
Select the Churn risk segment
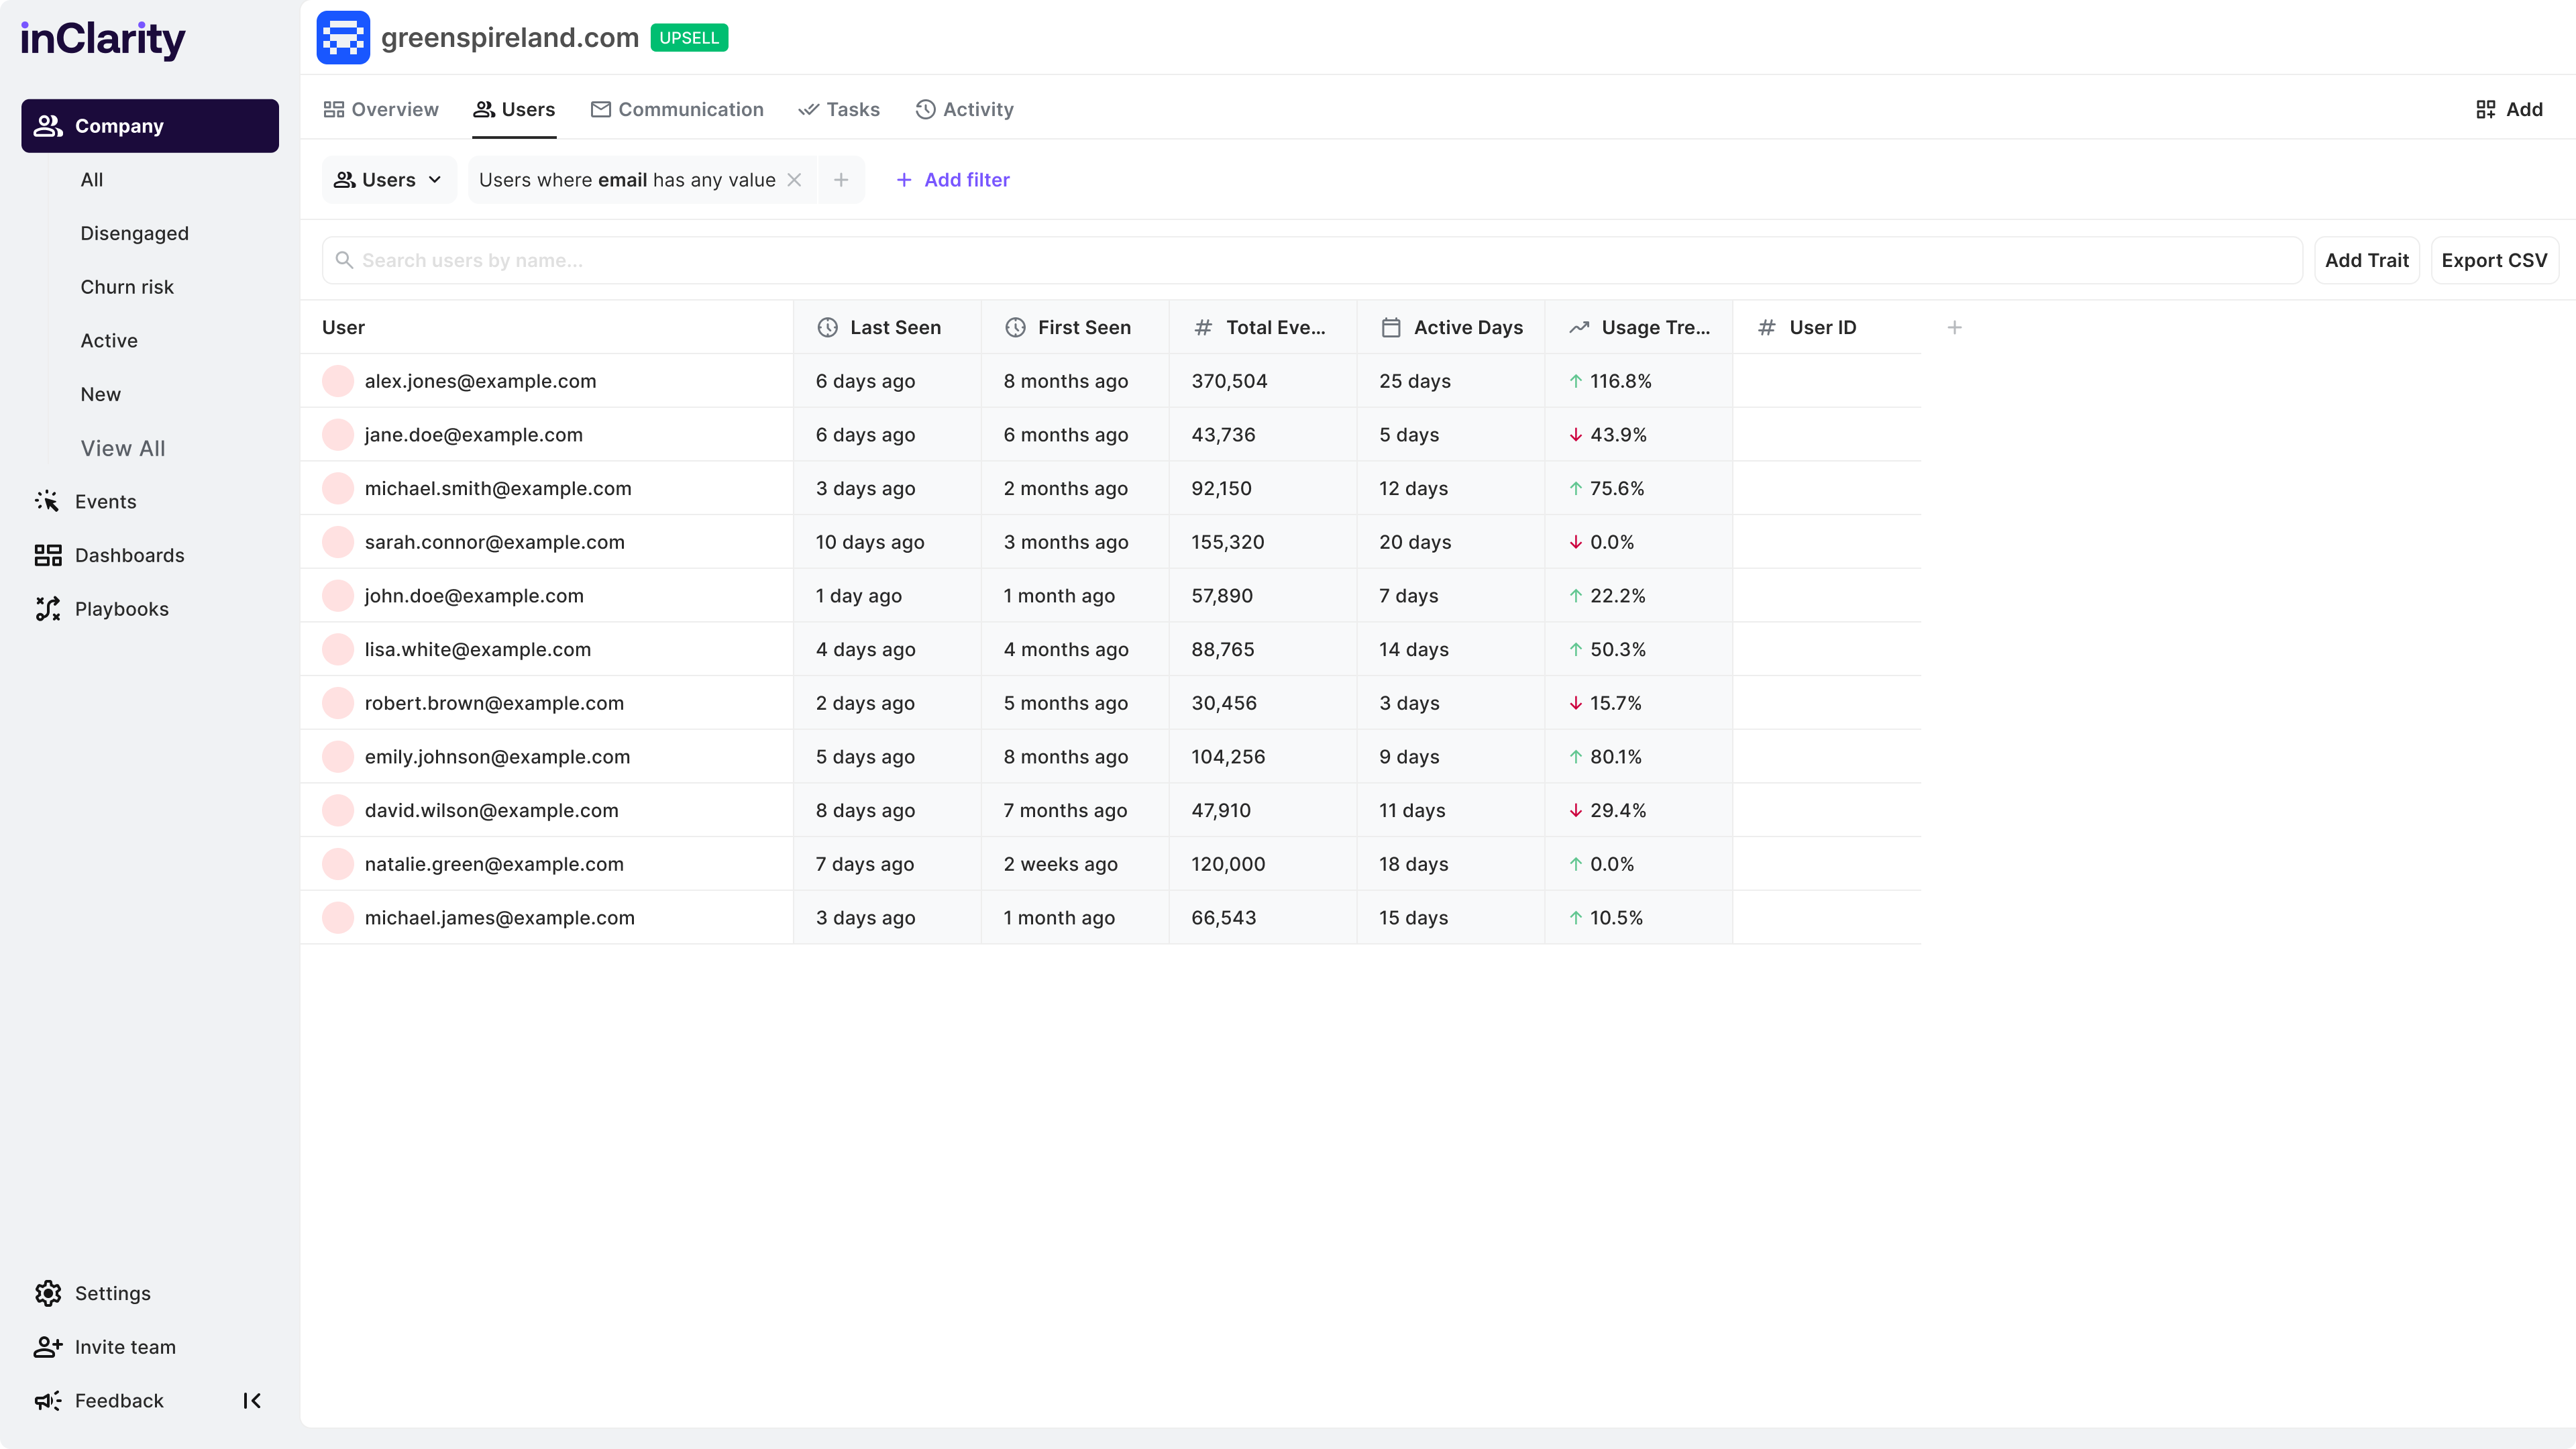pyautogui.click(x=127, y=287)
